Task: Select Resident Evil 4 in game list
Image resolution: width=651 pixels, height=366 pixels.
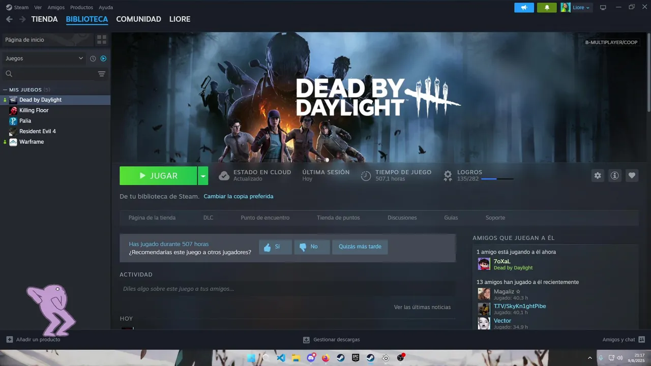Action: coord(38,131)
